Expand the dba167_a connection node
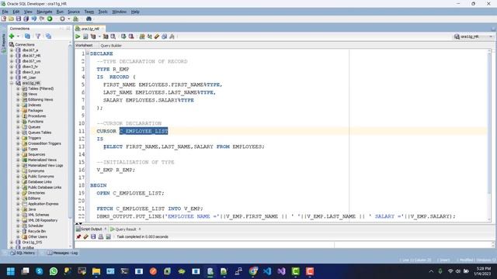 12,50
